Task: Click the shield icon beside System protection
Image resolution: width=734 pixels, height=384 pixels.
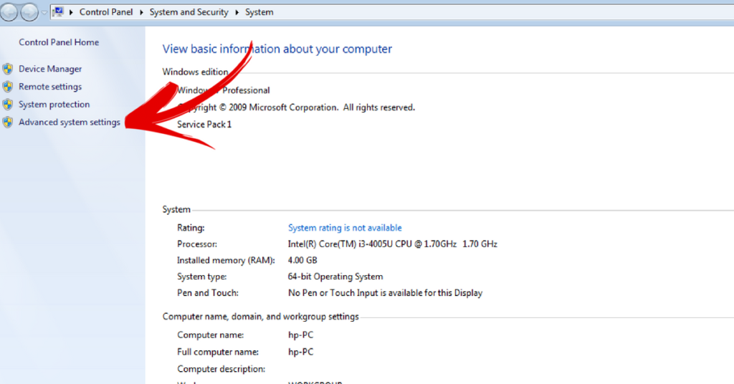Action: tap(7, 105)
